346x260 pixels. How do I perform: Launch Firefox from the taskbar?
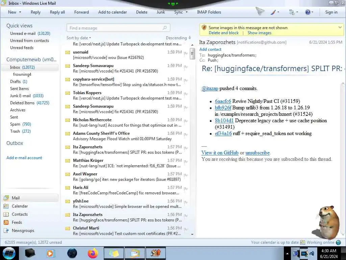pos(93,253)
